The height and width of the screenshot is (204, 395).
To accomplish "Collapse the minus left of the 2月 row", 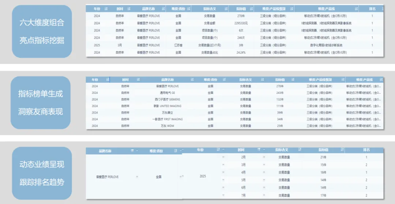I will click(x=223, y=157).
